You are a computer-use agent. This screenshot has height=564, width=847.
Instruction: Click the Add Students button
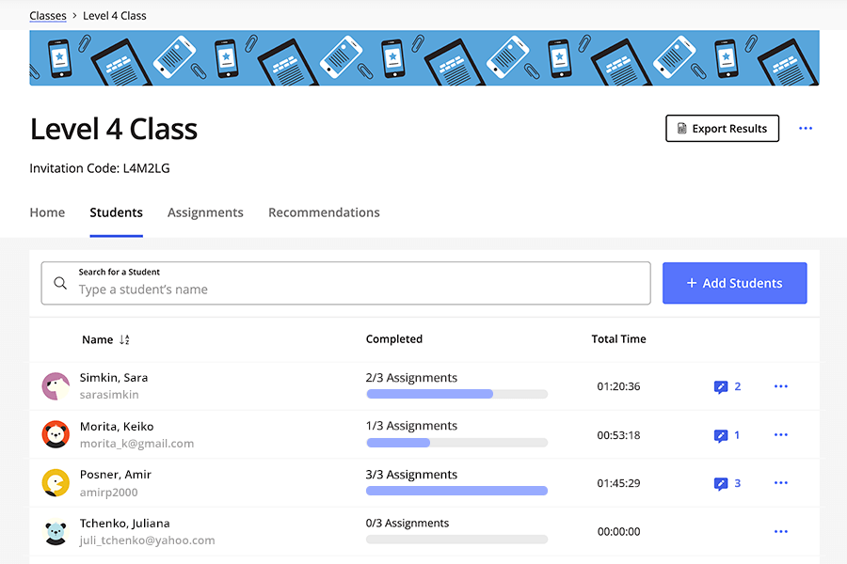734,283
